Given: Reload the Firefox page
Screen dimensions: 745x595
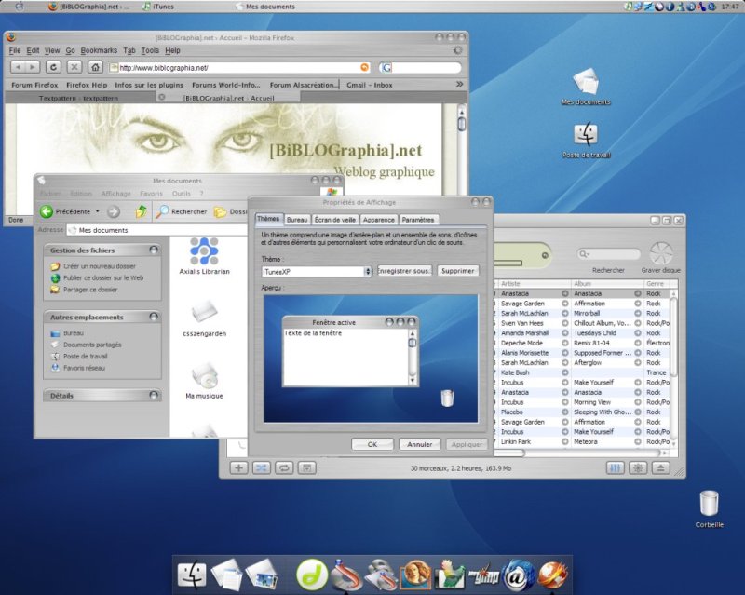Looking at the screenshot, I should point(53,67).
